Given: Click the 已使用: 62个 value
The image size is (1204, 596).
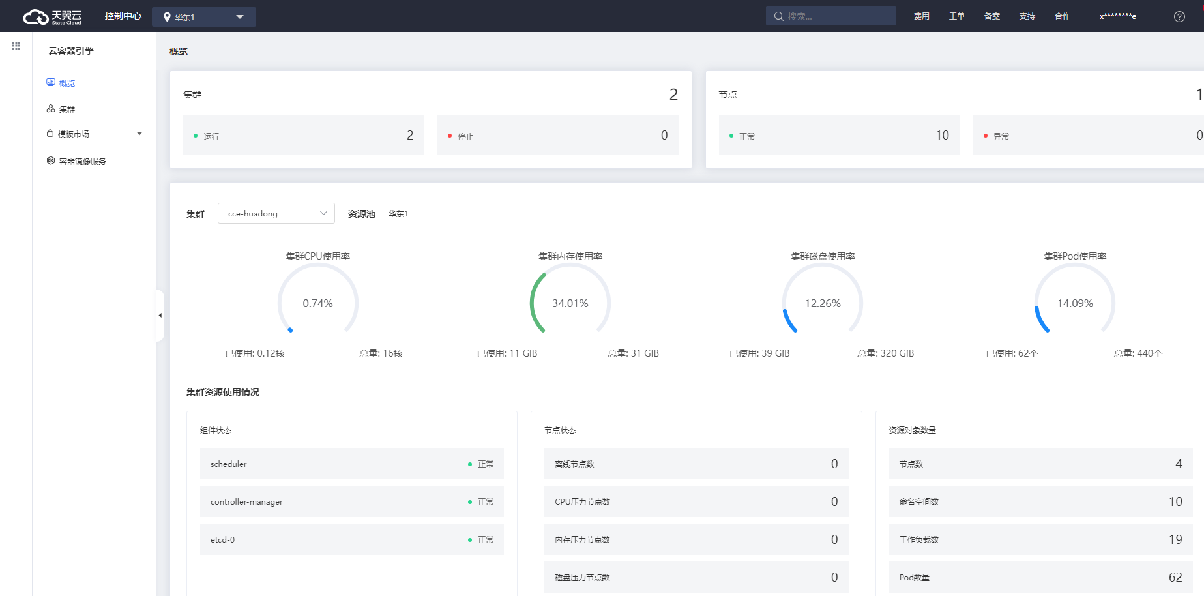Looking at the screenshot, I should pyautogui.click(x=1012, y=353).
